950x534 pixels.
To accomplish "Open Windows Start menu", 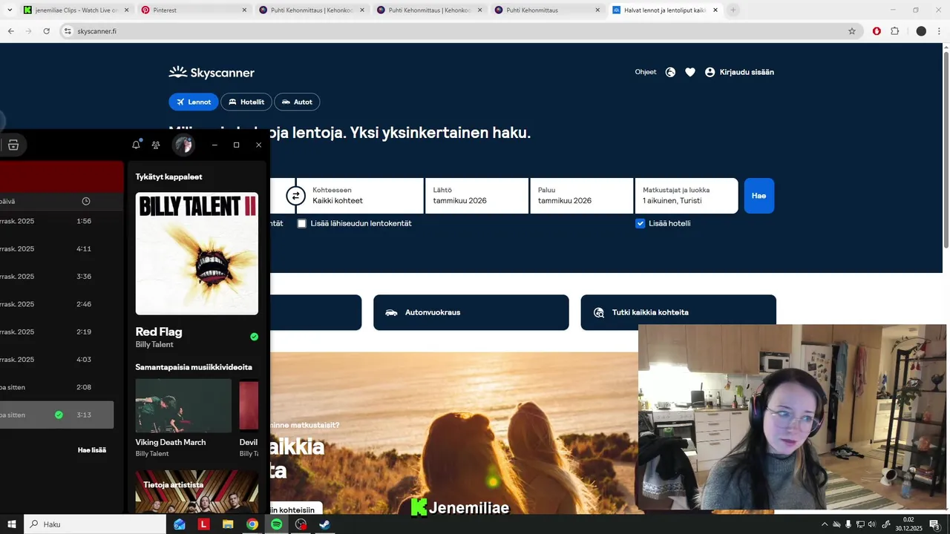I will pos(12,524).
